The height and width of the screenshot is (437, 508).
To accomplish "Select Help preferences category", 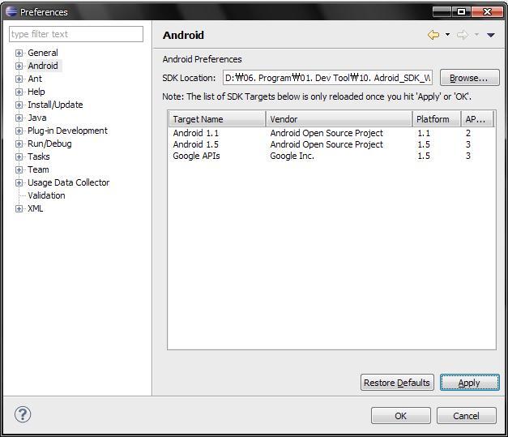I will (x=36, y=92).
